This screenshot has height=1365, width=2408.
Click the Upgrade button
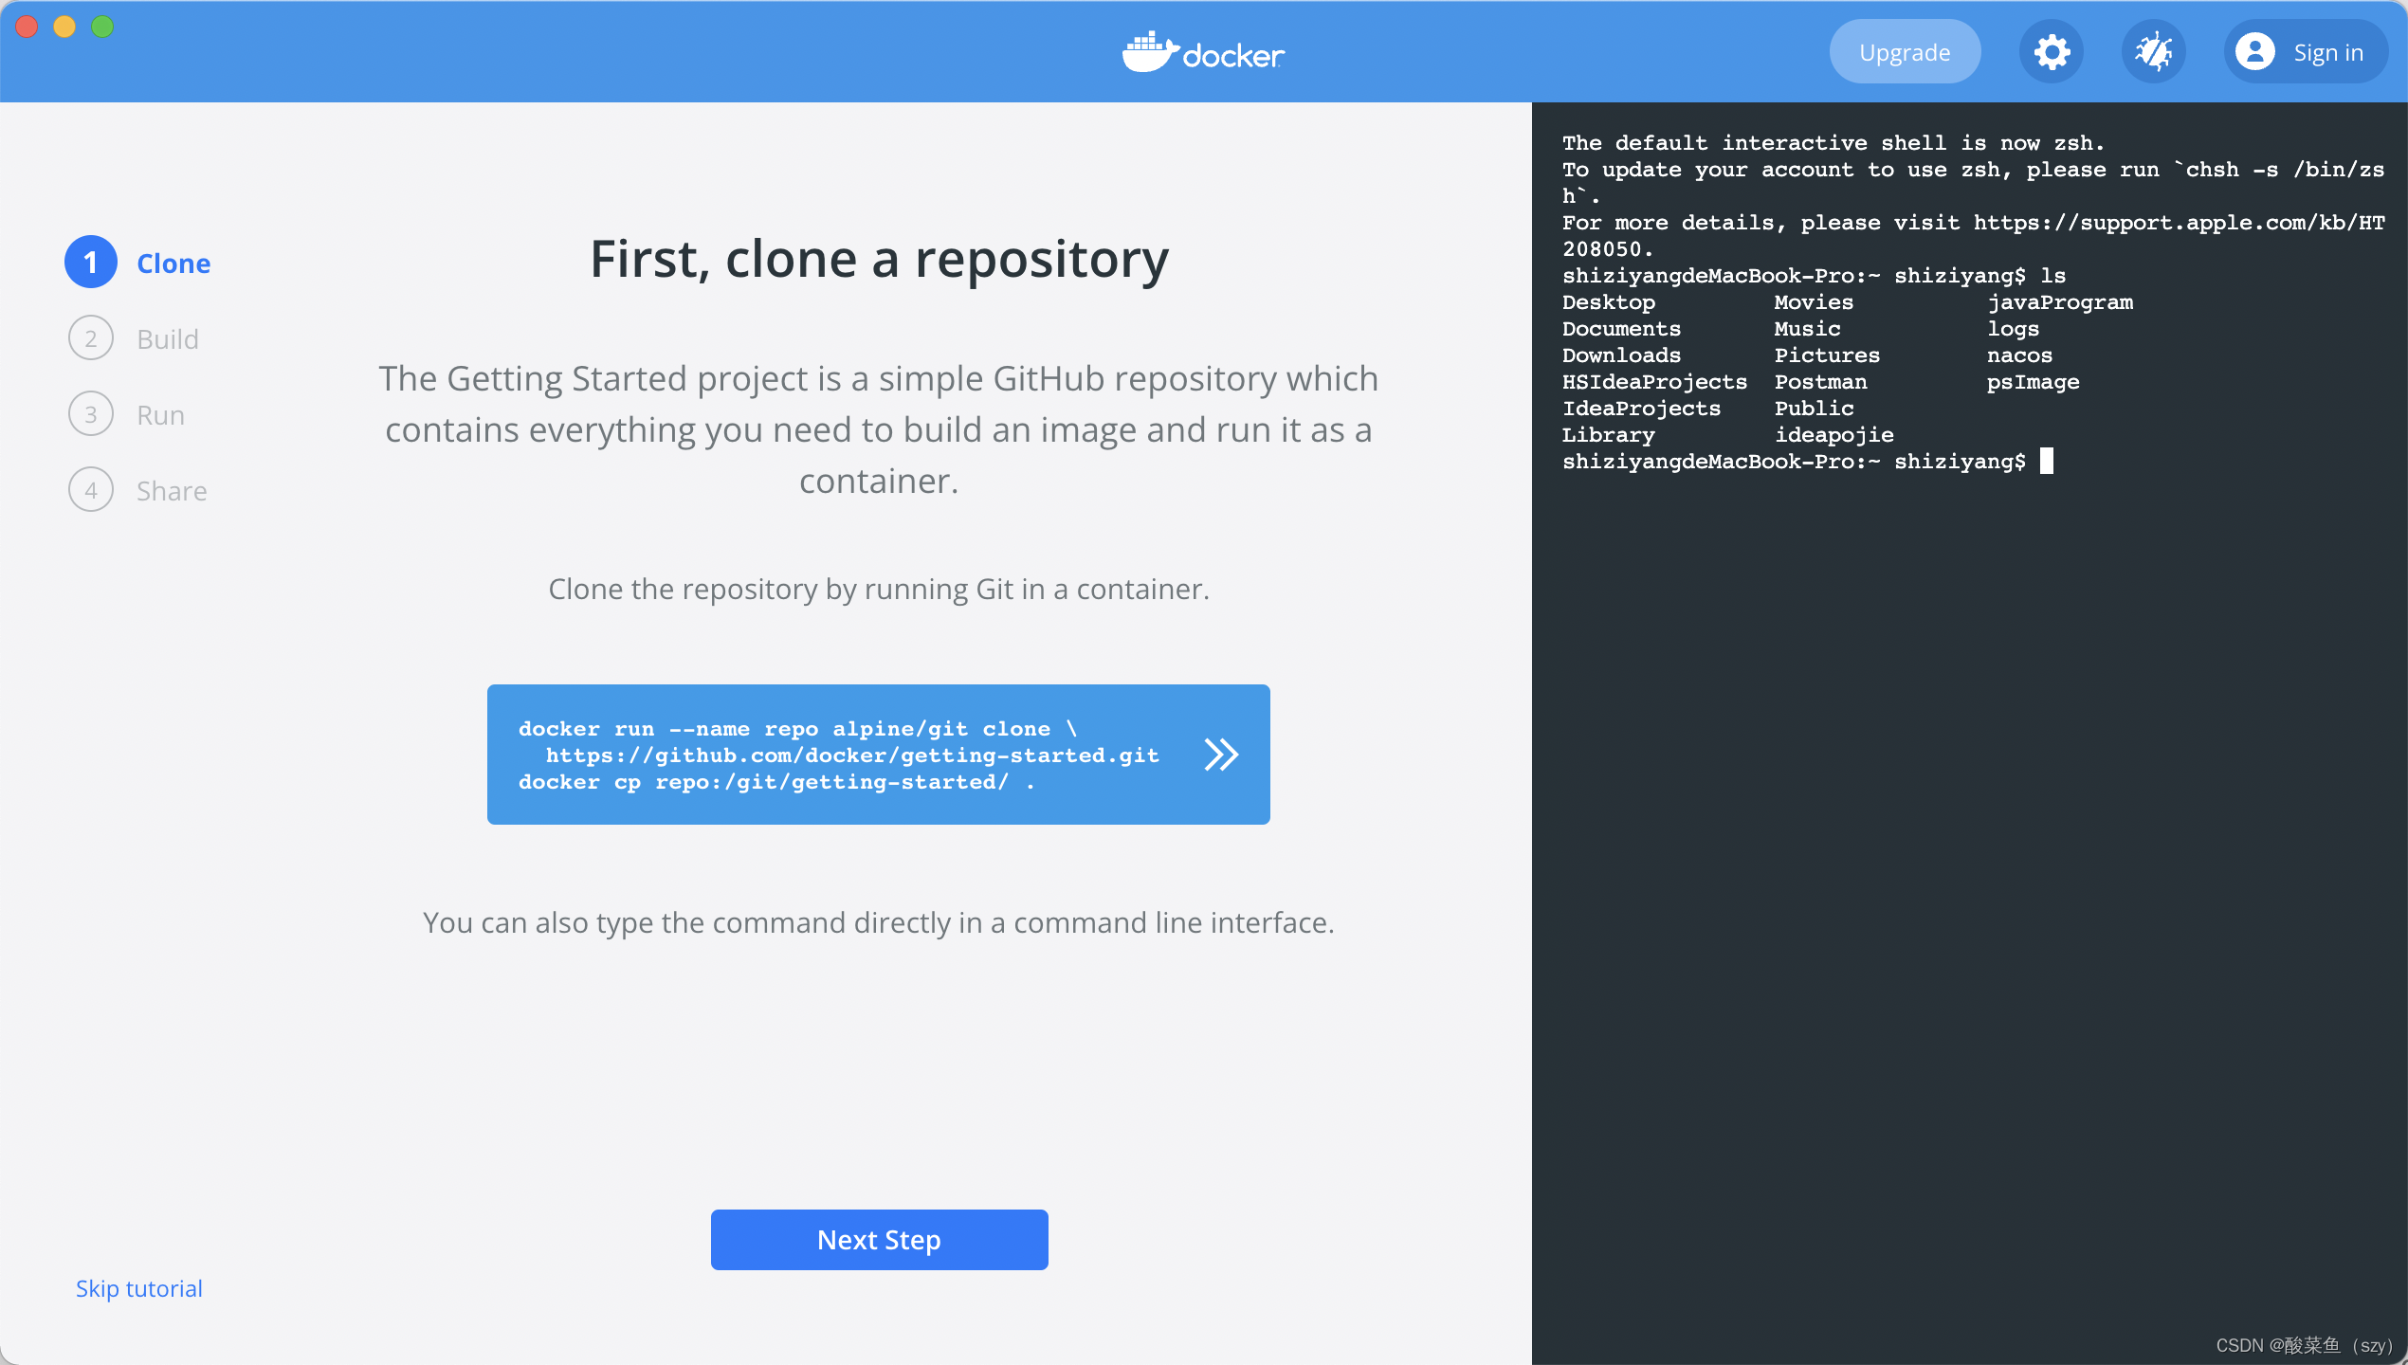(x=1904, y=52)
